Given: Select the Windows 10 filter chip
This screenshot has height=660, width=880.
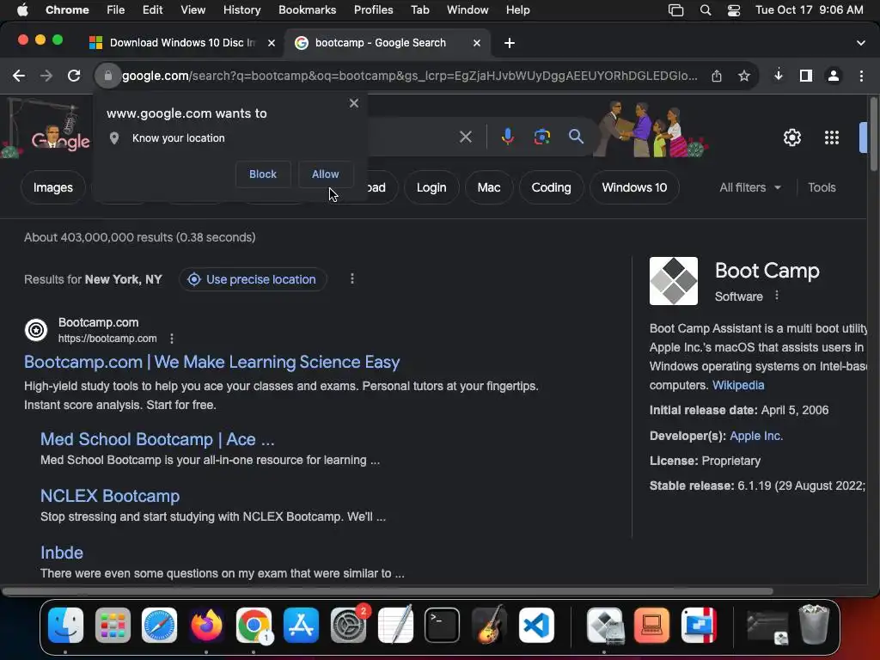Looking at the screenshot, I should 634,187.
